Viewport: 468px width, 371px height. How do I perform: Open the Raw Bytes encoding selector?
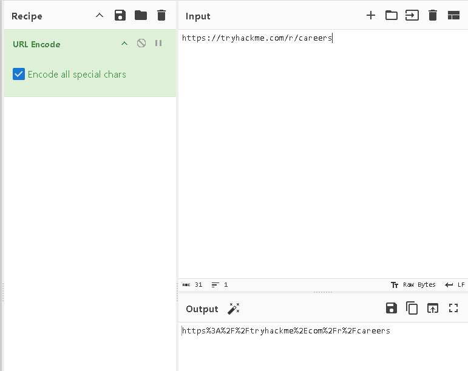[x=413, y=284]
